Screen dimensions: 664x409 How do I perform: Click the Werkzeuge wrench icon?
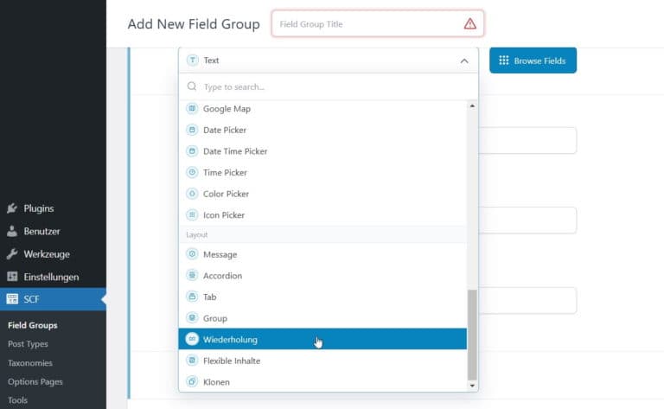coord(12,253)
